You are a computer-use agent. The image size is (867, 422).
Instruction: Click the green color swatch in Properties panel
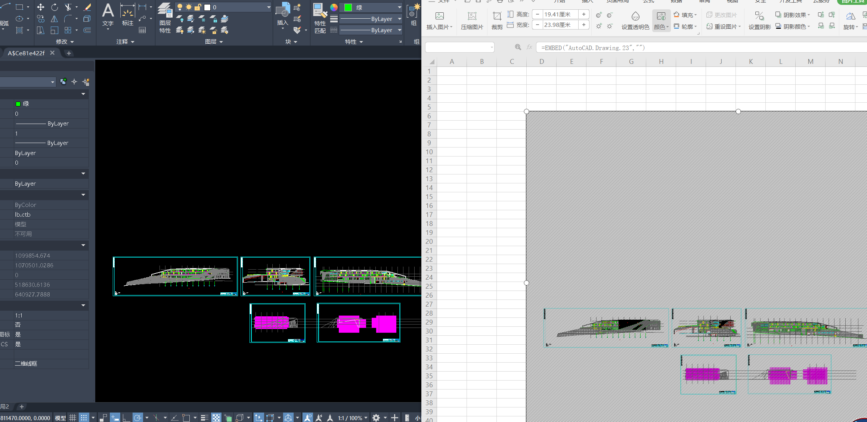coord(18,104)
